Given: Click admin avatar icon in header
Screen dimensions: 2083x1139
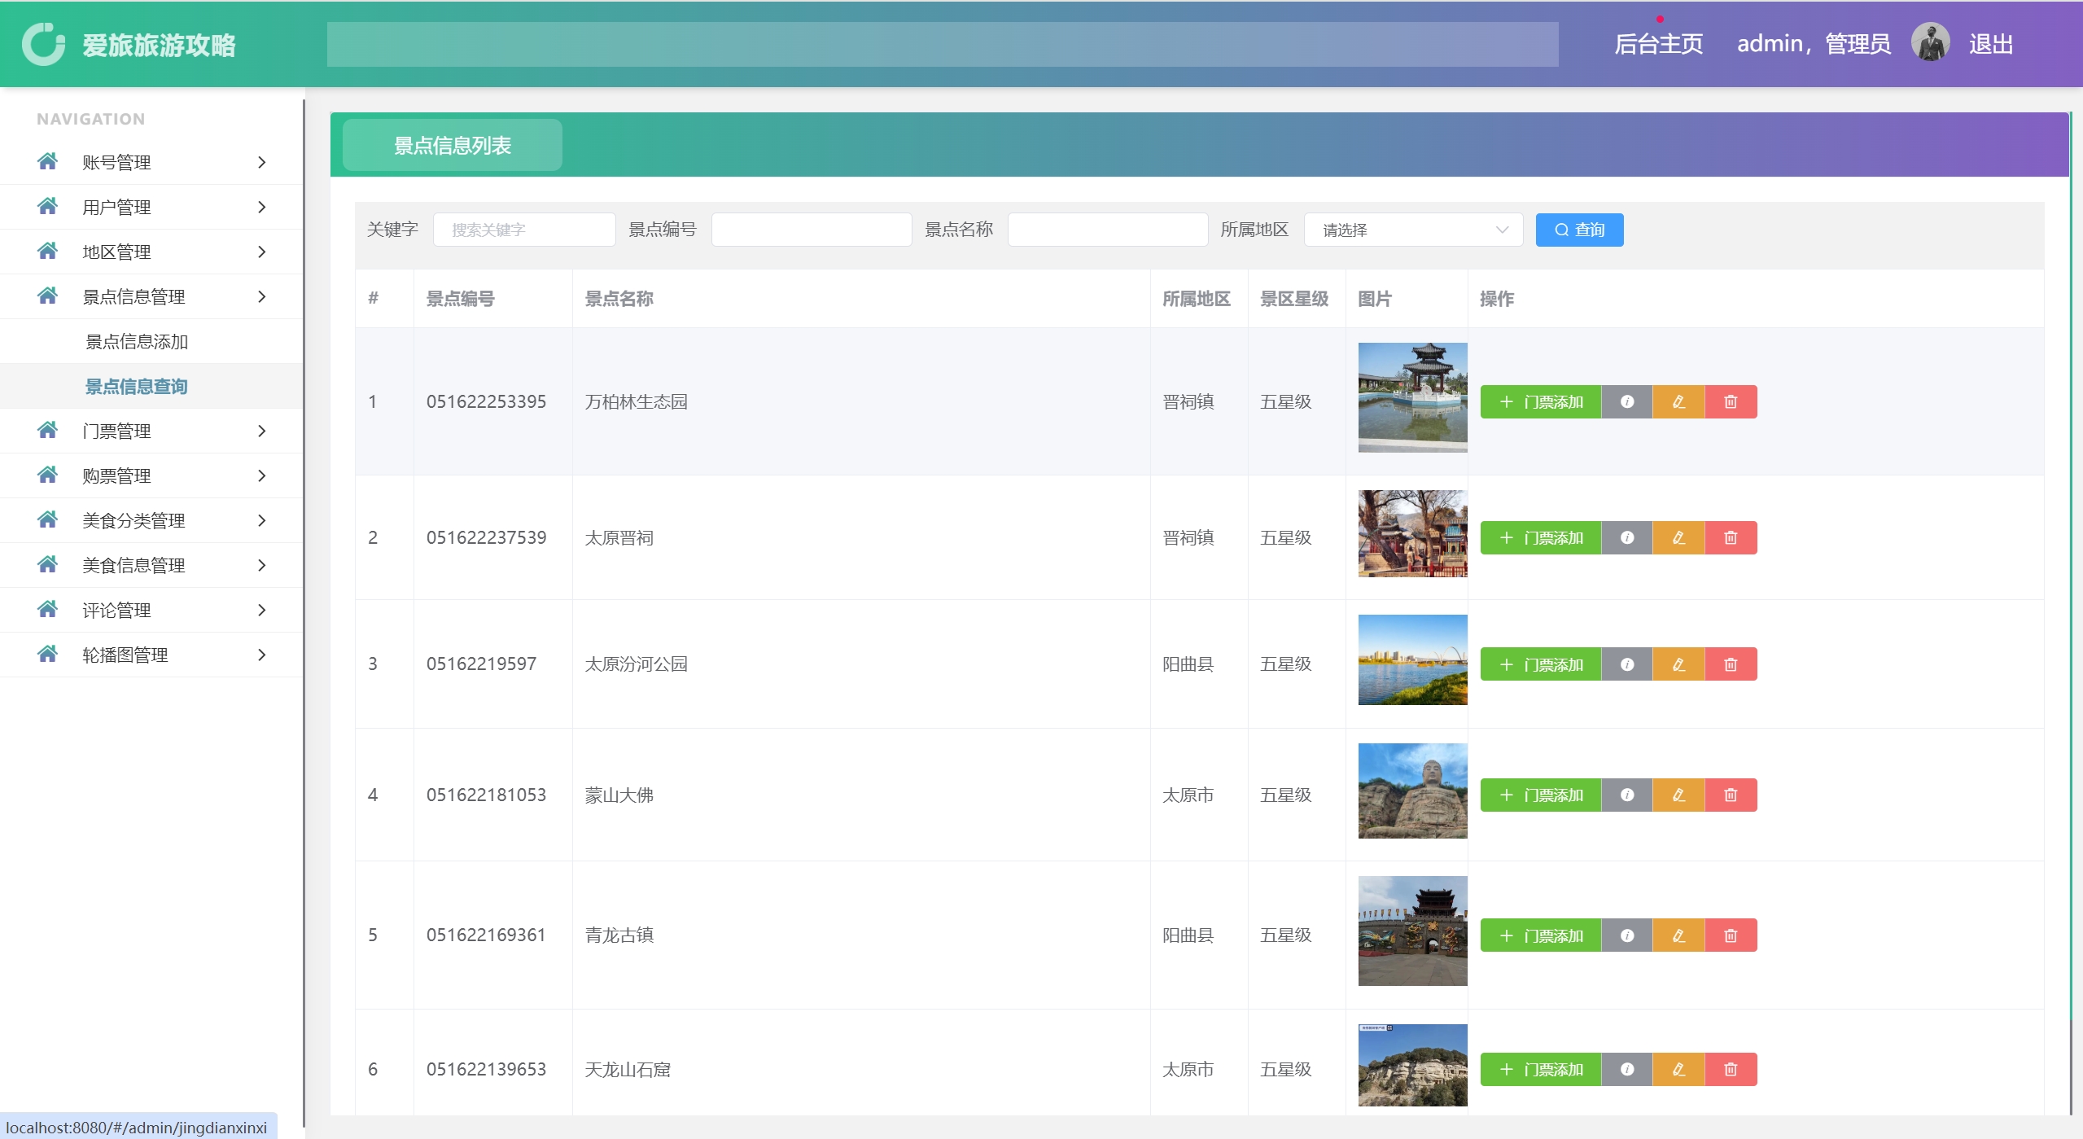Looking at the screenshot, I should click(1930, 42).
